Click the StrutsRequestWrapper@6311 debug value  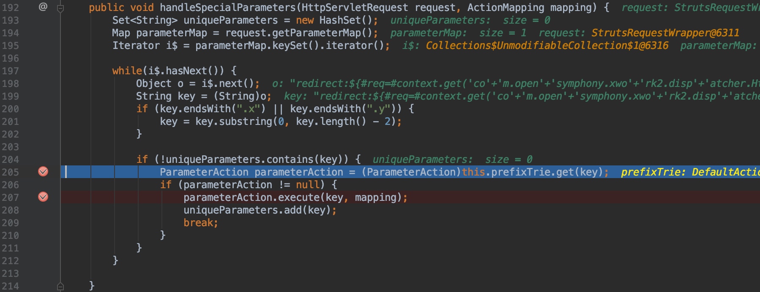click(x=665, y=33)
